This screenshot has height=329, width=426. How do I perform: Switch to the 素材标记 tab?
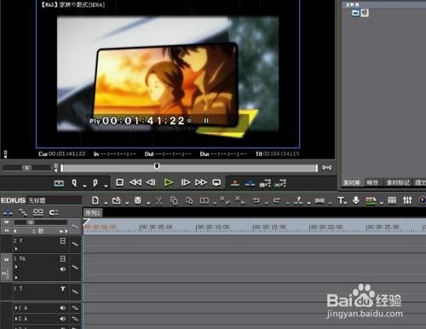coord(398,182)
